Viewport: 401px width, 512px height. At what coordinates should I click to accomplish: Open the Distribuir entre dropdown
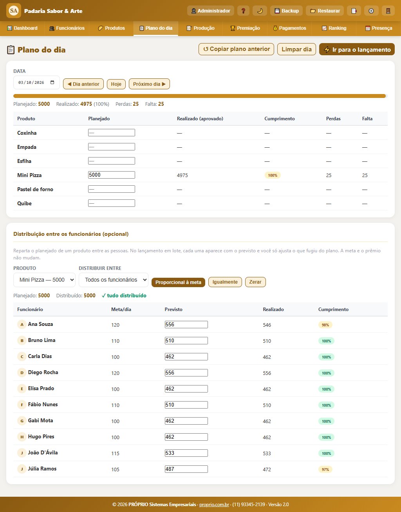114,280
